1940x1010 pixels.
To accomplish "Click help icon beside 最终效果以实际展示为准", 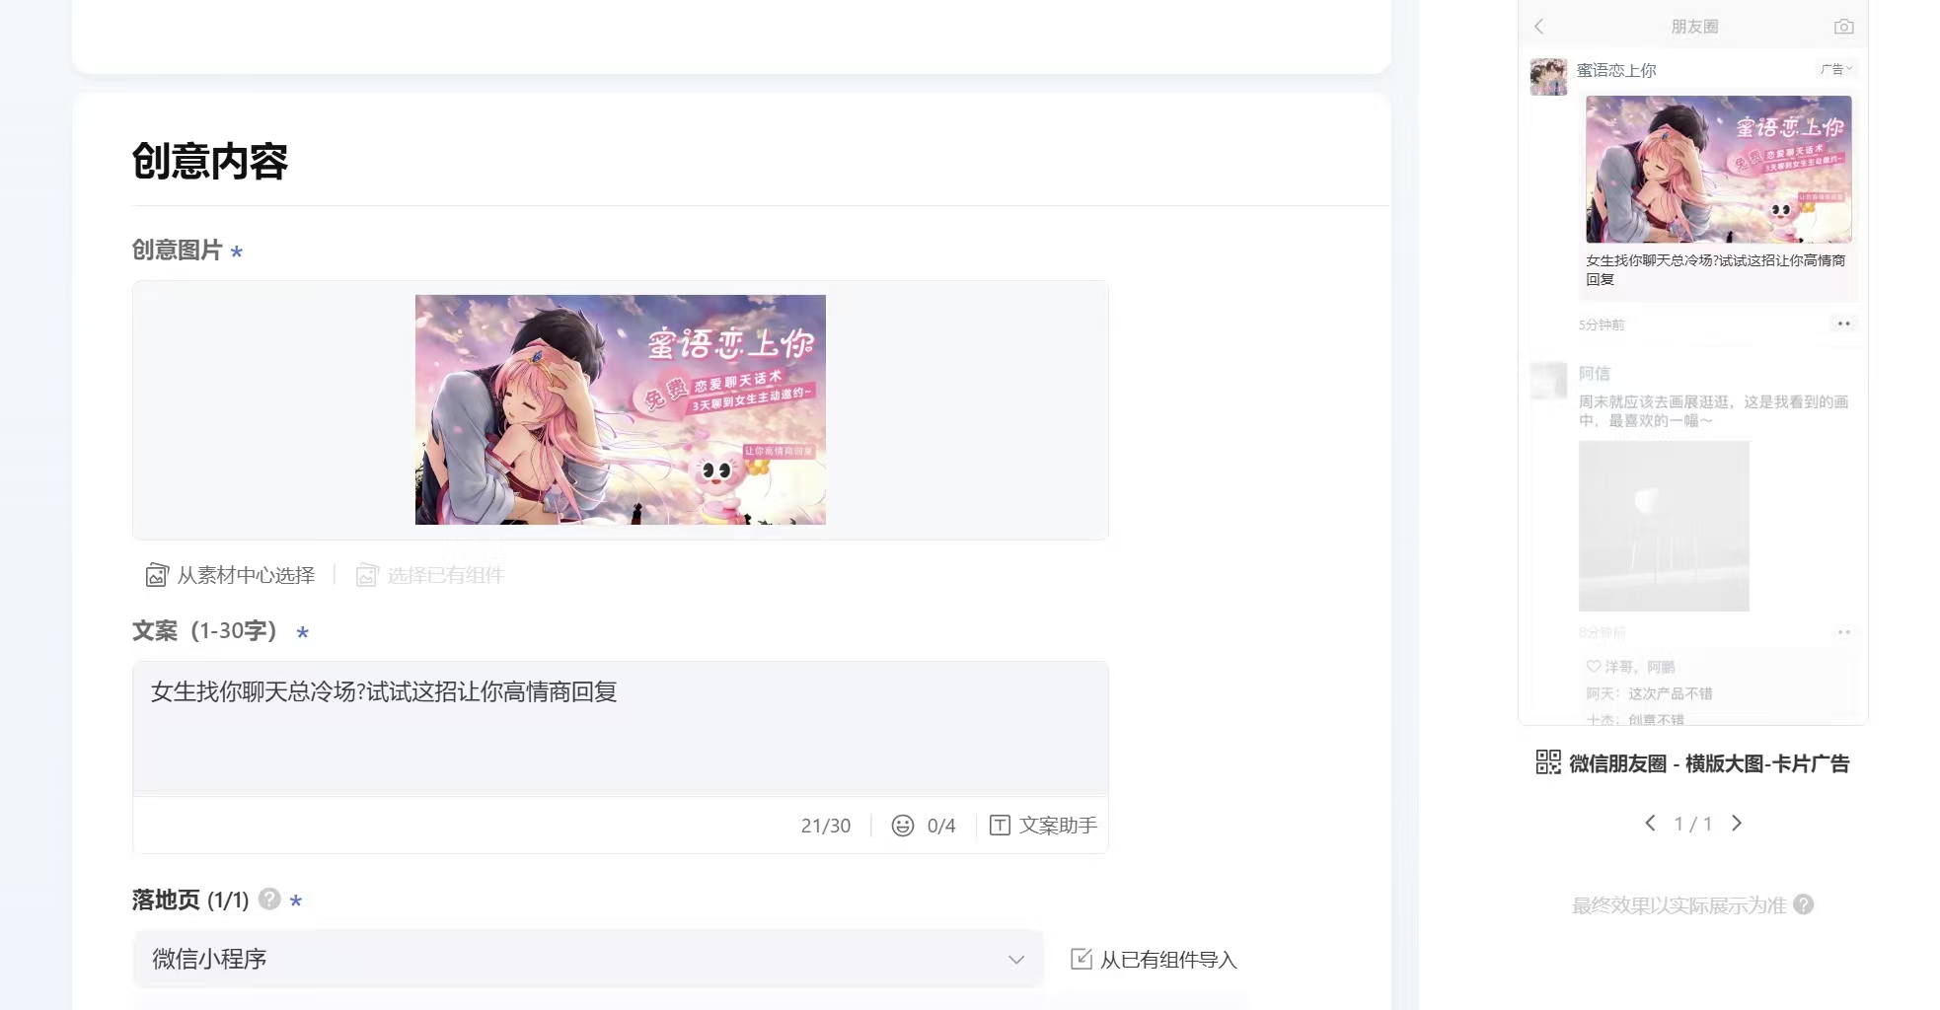I will [1804, 904].
